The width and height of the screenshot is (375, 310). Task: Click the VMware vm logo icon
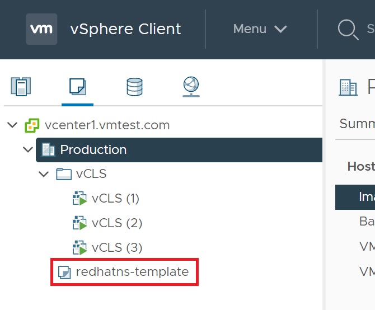click(x=41, y=29)
